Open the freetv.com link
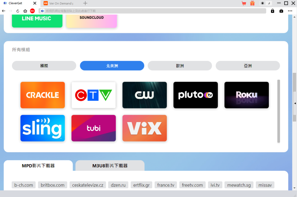Viewport: 297px width, 197px height. click(192, 185)
